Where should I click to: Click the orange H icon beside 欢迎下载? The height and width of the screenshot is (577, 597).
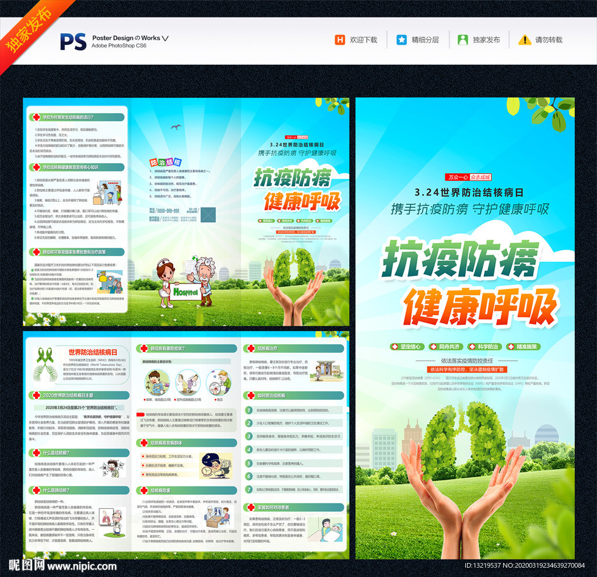tap(340, 40)
